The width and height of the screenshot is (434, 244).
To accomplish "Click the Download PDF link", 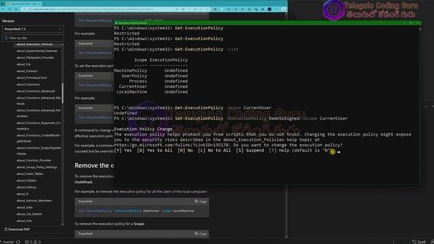I will coord(17,229).
